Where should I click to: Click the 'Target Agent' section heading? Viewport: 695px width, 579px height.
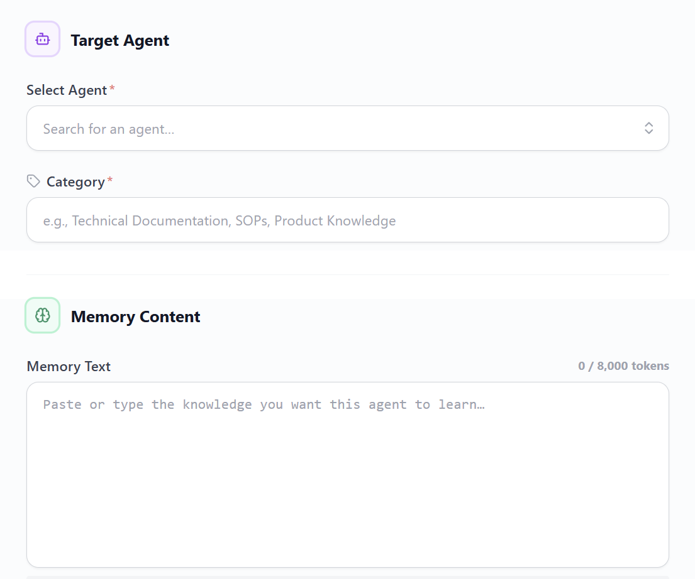tap(120, 41)
